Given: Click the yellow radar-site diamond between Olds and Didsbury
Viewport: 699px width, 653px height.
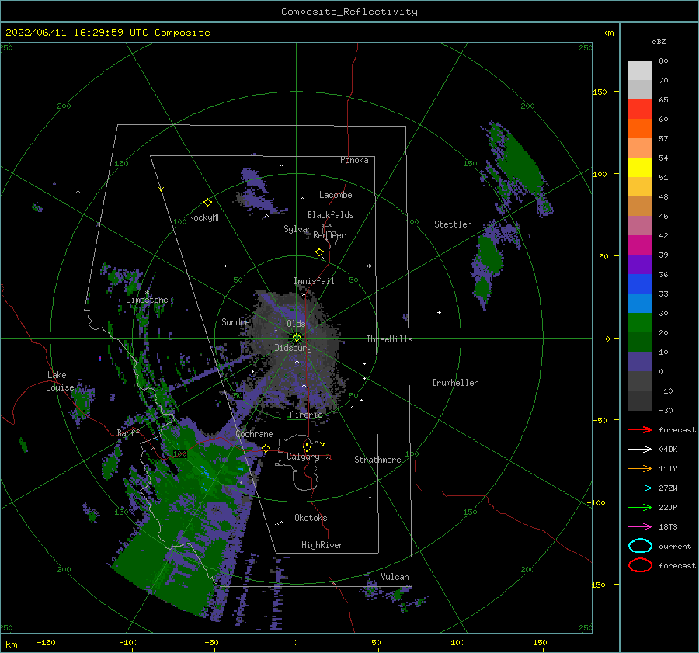Looking at the screenshot, I should click(297, 338).
